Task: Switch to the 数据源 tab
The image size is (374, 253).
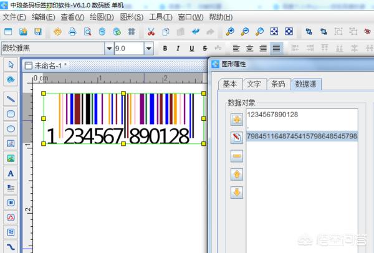Action: click(306, 84)
